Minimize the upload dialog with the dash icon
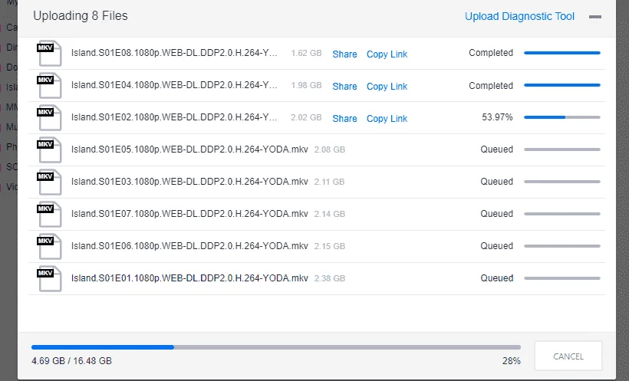The width and height of the screenshot is (629, 381). pos(595,17)
